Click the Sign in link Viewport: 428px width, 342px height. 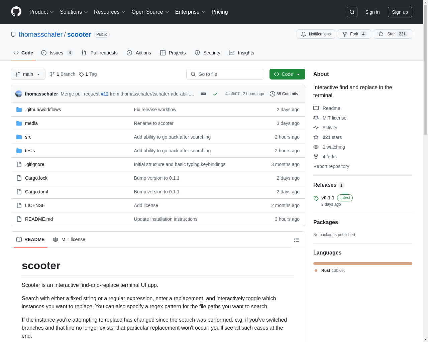(372, 12)
